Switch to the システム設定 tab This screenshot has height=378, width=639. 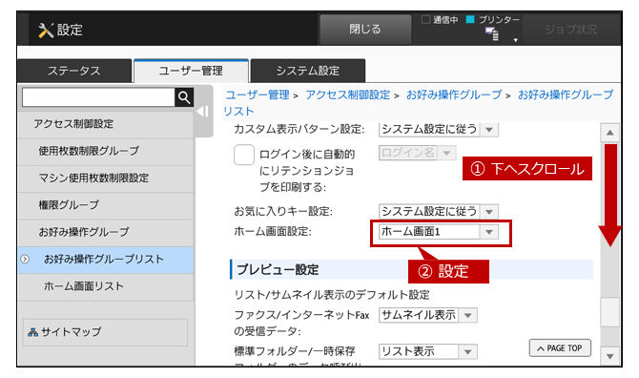click(x=308, y=71)
